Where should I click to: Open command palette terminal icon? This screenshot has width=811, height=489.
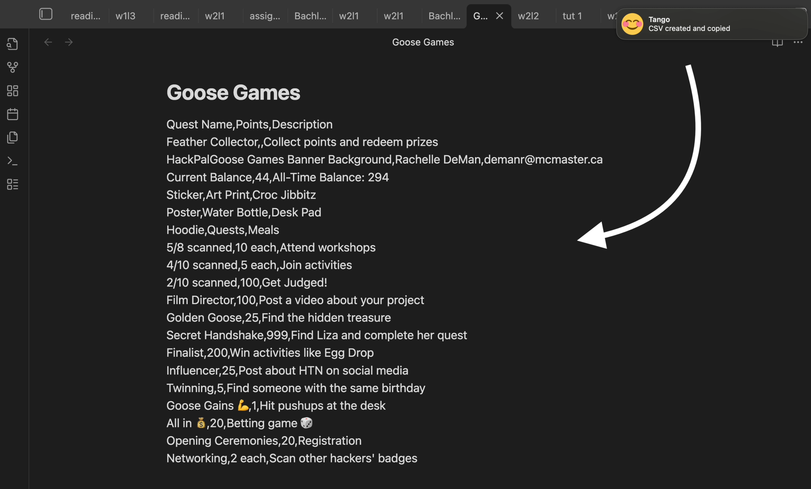[x=12, y=161]
